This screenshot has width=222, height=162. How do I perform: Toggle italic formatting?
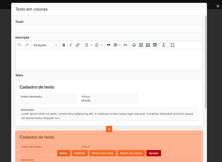click(x=71, y=45)
